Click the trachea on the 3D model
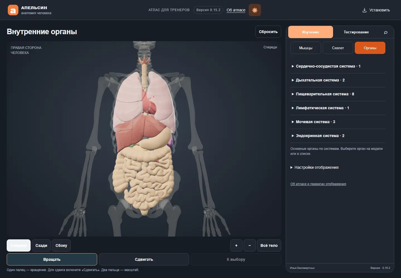Image resolution: width=401 pixels, height=278 pixels. point(144,75)
